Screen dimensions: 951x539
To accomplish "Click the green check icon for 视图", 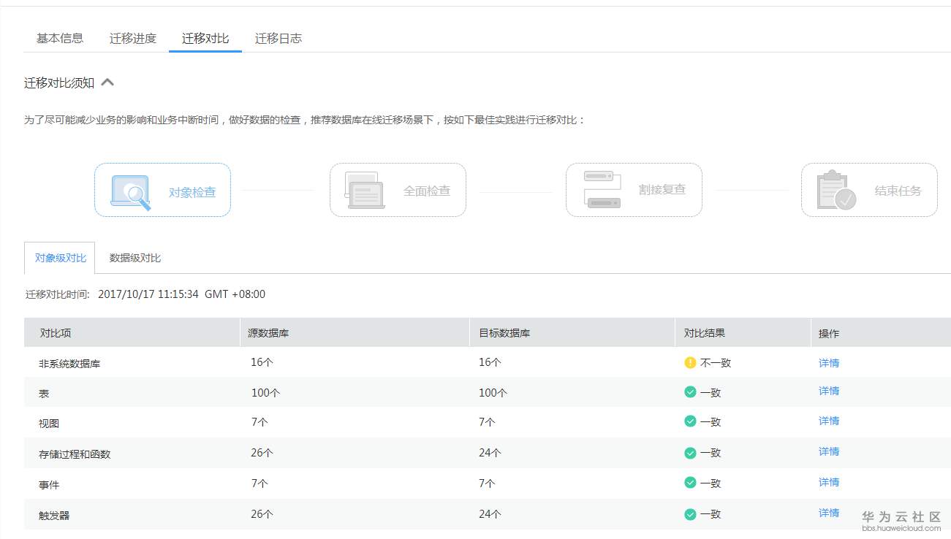I will pos(690,421).
